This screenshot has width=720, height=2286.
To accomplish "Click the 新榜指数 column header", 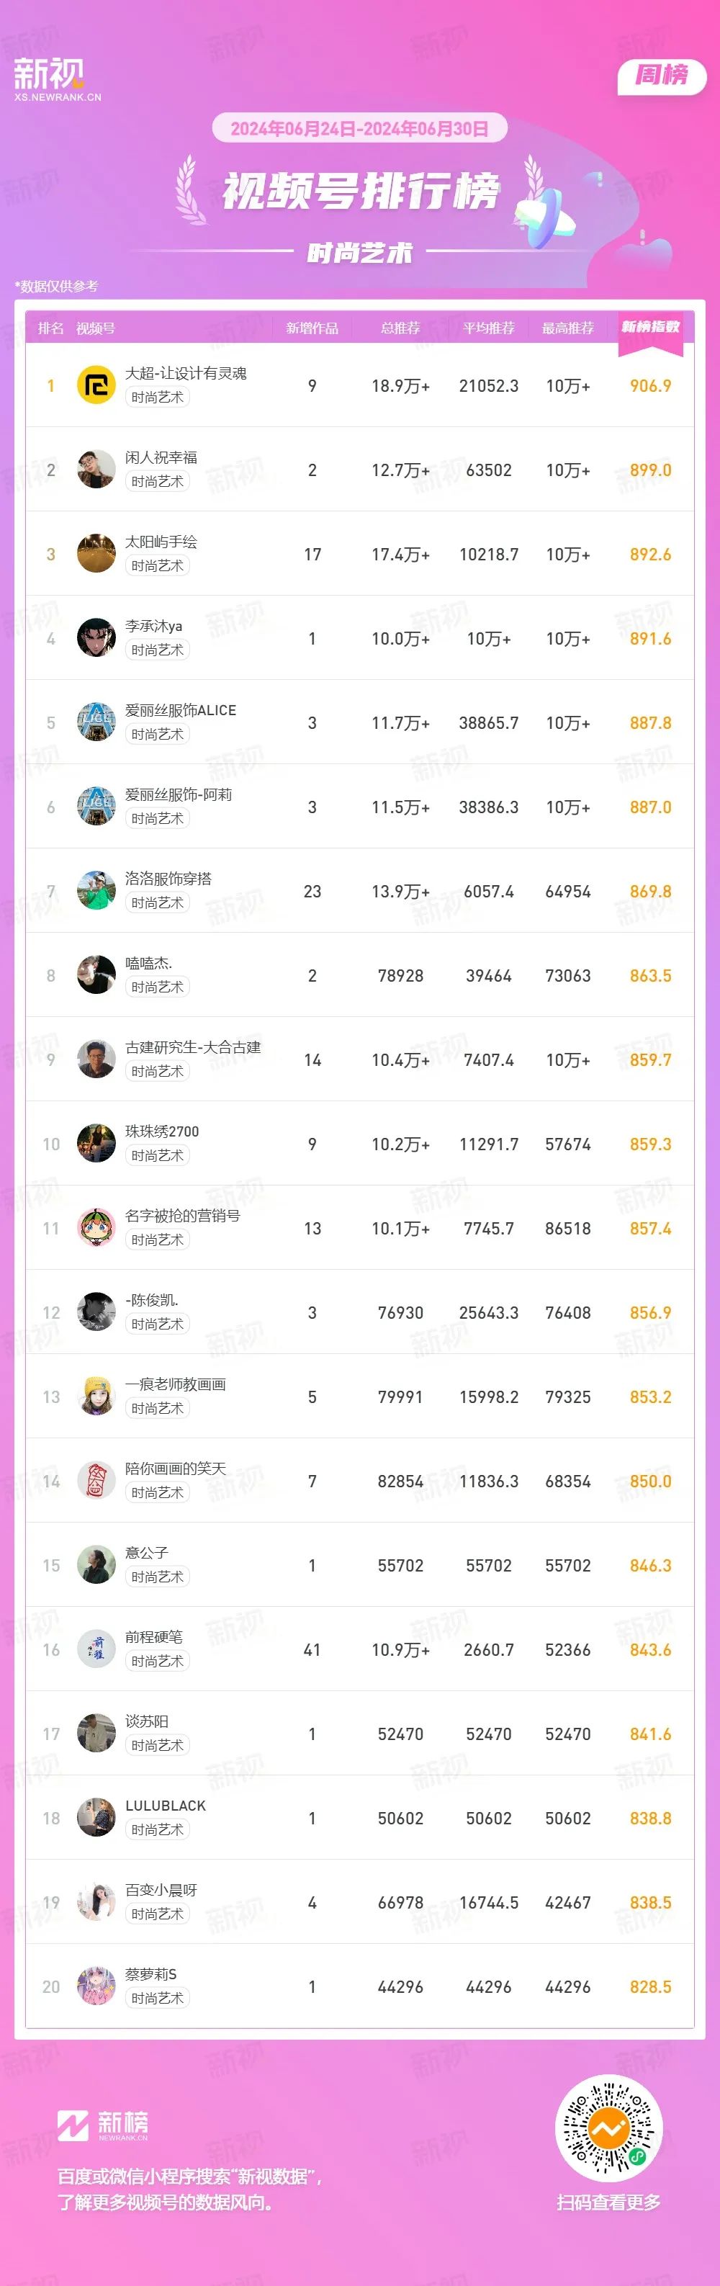I will [650, 328].
